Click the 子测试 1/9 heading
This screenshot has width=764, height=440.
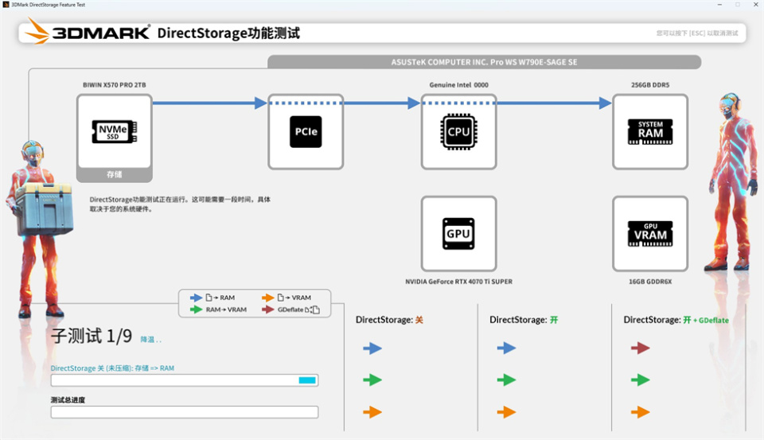[x=92, y=336]
